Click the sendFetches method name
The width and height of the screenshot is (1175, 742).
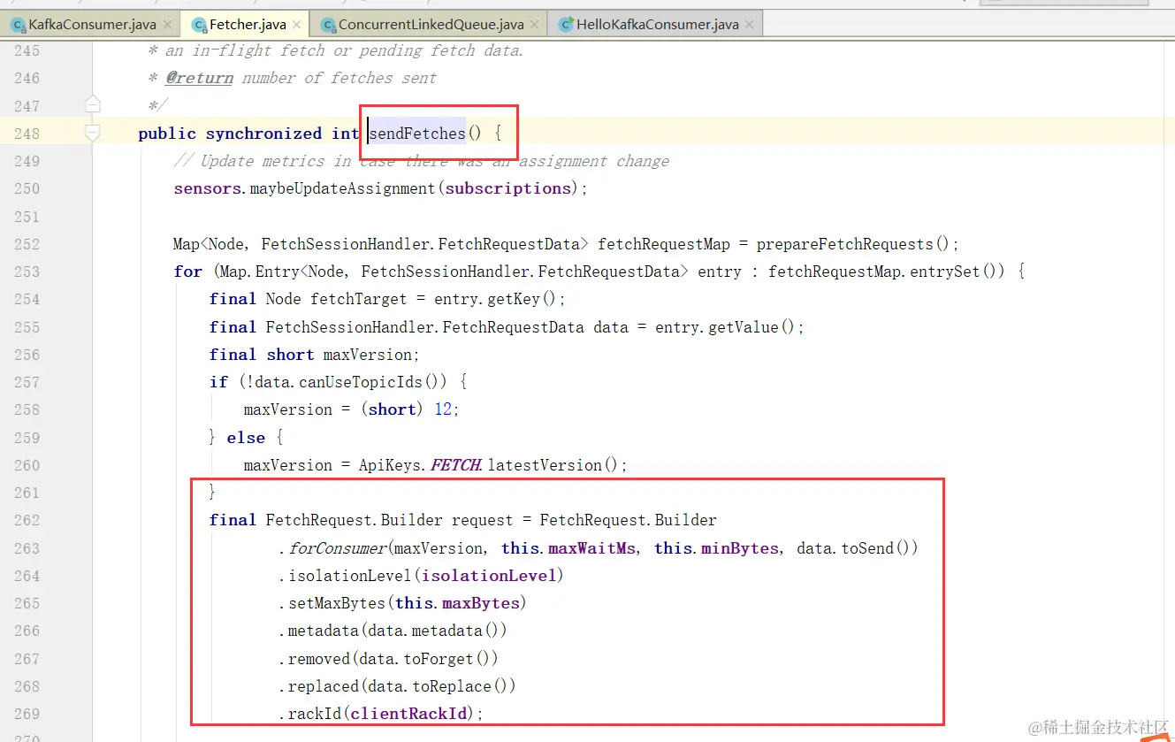click(417, 134)
